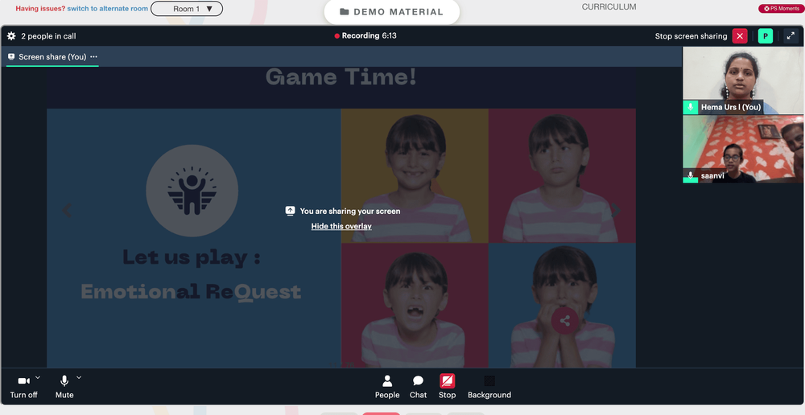Open Screen share tab options menu
The width and height of the screenshot is (805, 415).
(93, 57)
